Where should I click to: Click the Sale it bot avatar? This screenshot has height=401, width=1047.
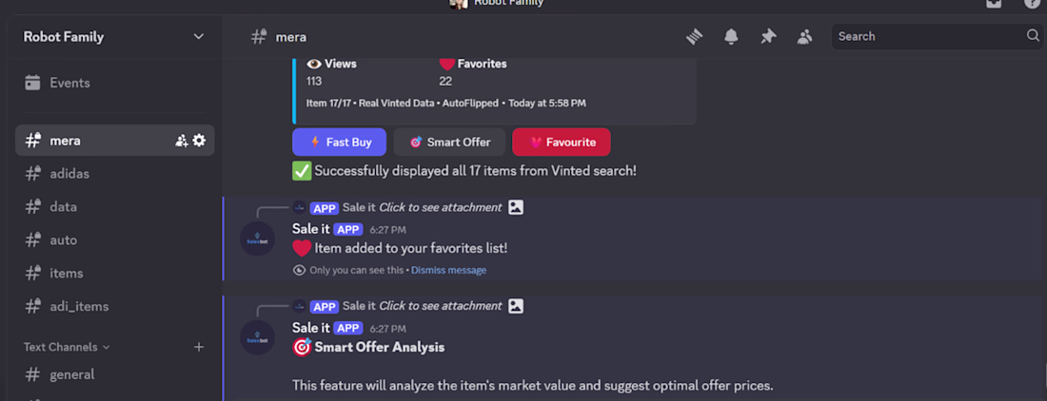point(258,238)
